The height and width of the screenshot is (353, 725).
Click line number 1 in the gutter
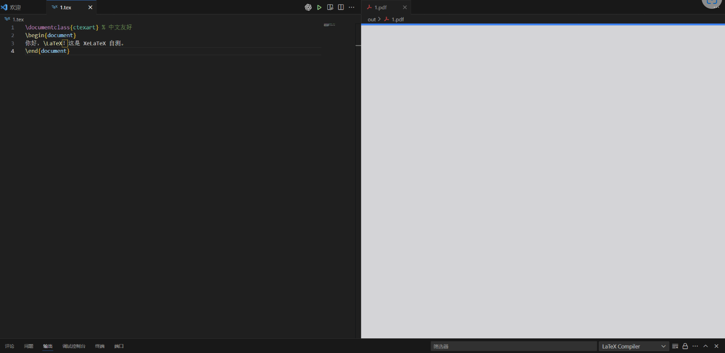coord(13,27)
